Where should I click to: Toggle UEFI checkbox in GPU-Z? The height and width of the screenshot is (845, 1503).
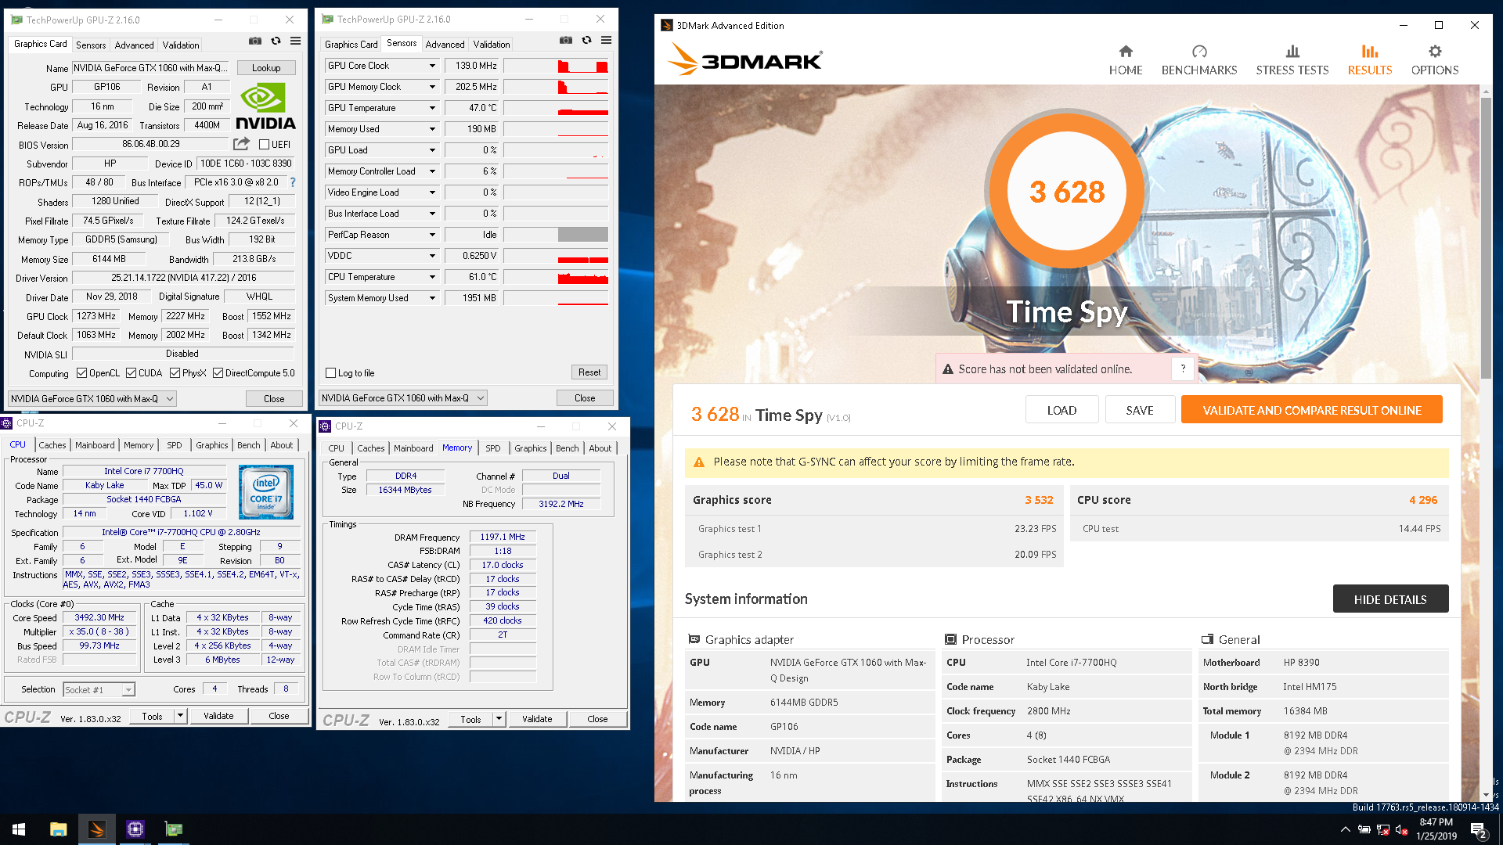point(265,145)
